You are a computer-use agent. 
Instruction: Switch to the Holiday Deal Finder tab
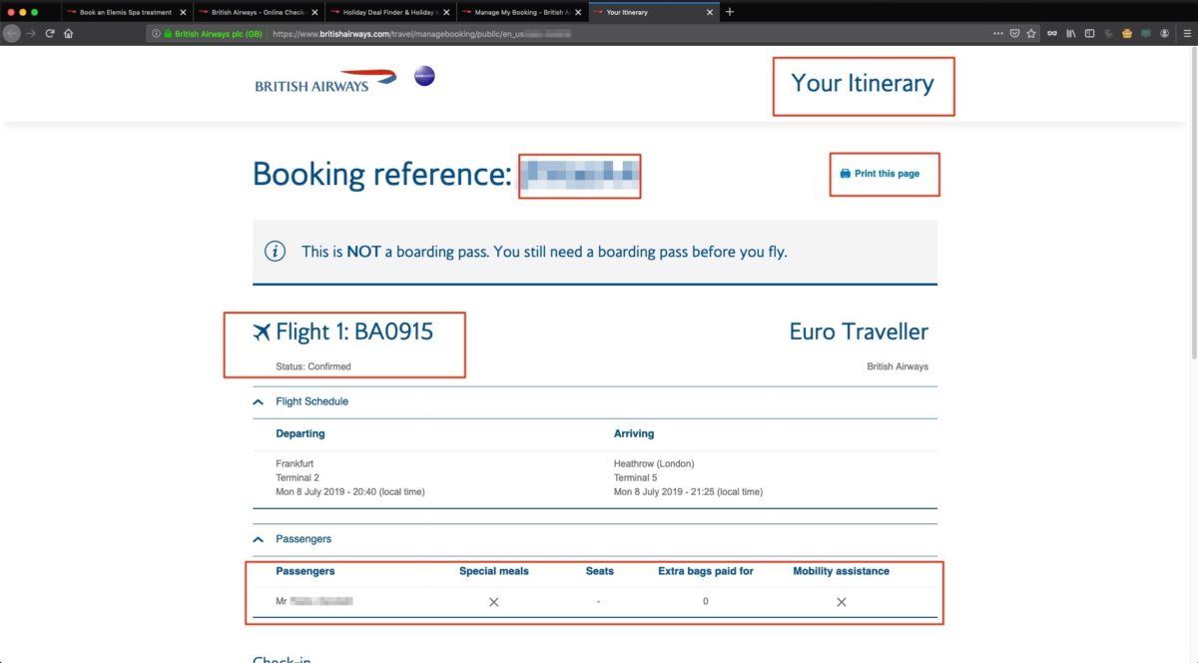[390, 12]
